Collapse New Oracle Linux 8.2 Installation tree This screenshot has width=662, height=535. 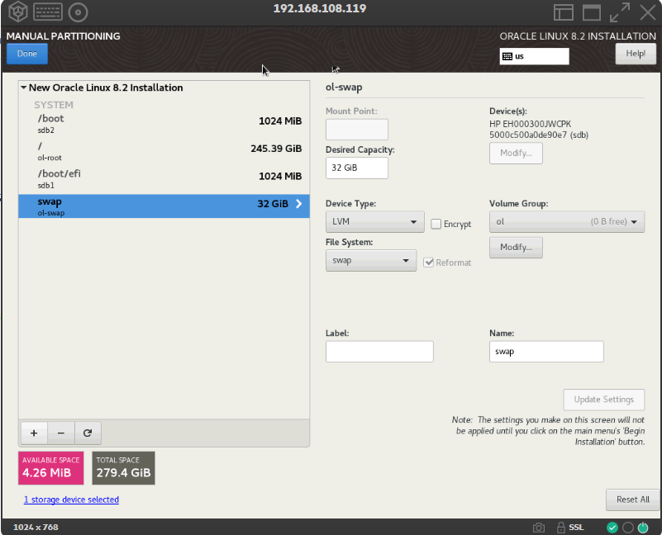coord(24,88)
